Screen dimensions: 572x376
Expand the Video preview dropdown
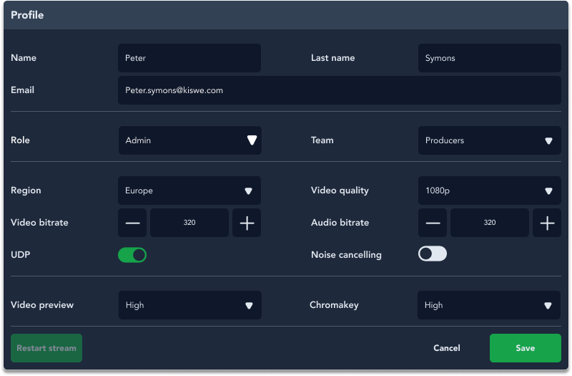pos(190,306)
